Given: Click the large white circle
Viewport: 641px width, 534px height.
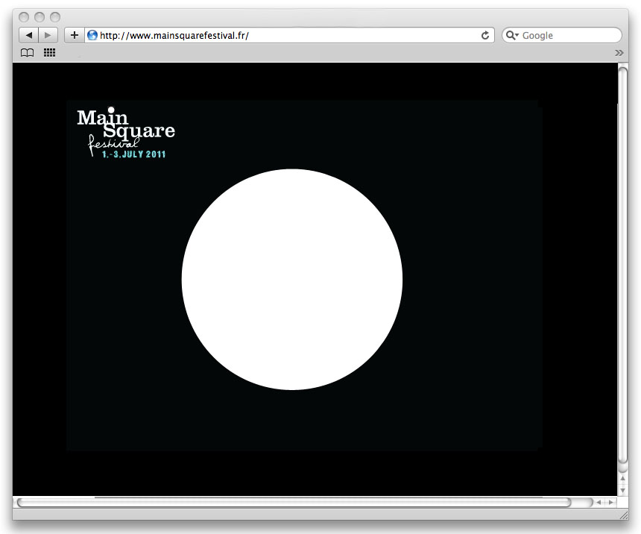Looking at the screenshot, I should [x=292, y=279].
